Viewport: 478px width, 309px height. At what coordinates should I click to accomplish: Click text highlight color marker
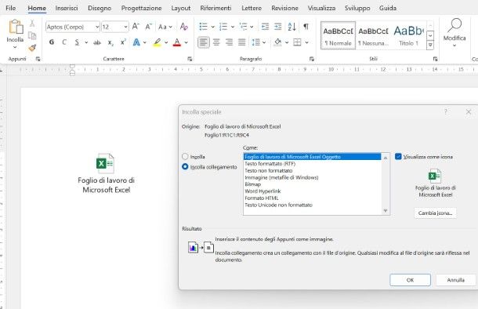pos(157,42)
